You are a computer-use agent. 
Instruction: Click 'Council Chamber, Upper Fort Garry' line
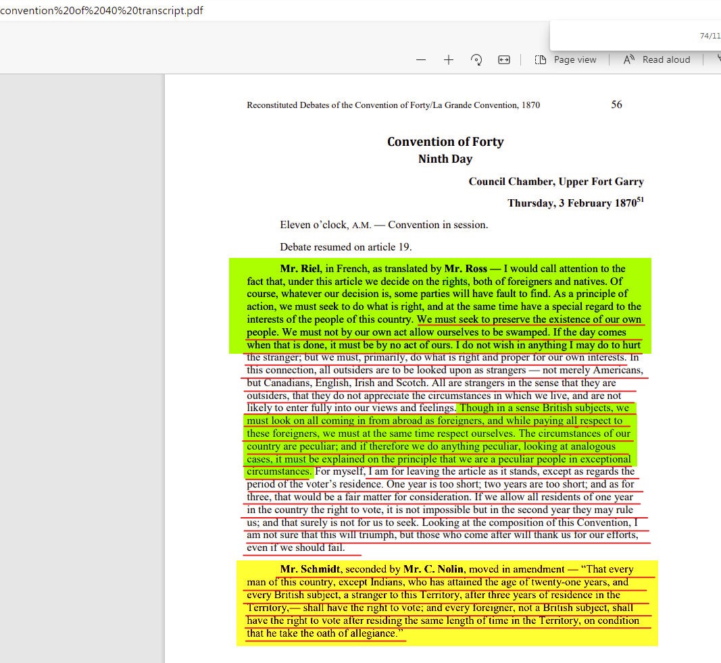point(556,182)
